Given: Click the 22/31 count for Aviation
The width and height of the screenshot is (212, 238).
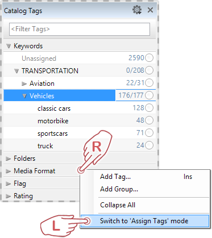Looking at the screenshot, I should [135, 83].
